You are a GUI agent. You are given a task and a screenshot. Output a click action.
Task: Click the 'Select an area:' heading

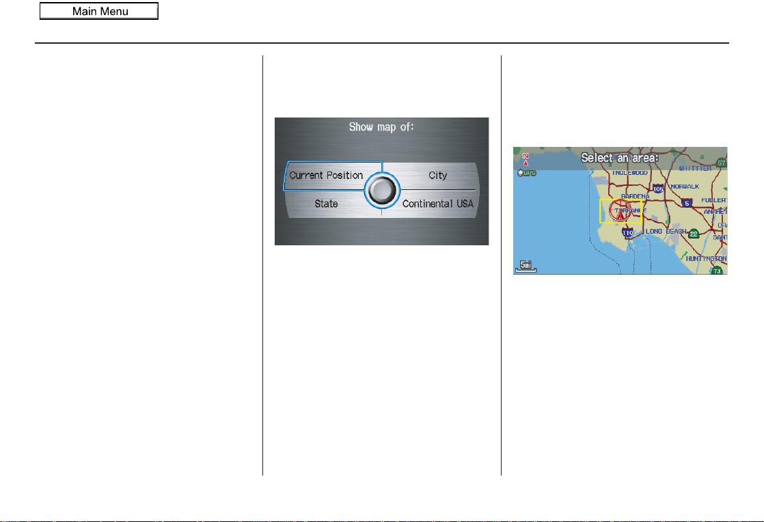pos(620,158)
